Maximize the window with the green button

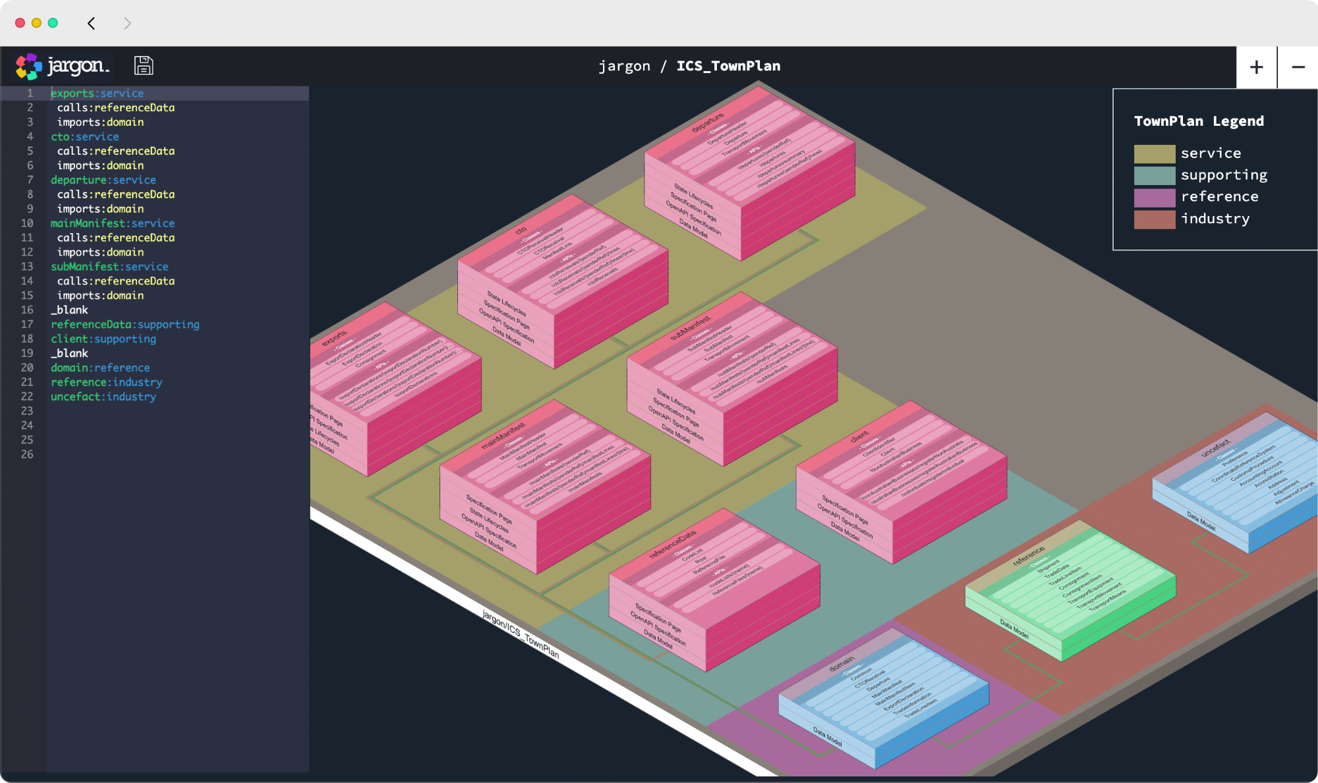[53, 23]
